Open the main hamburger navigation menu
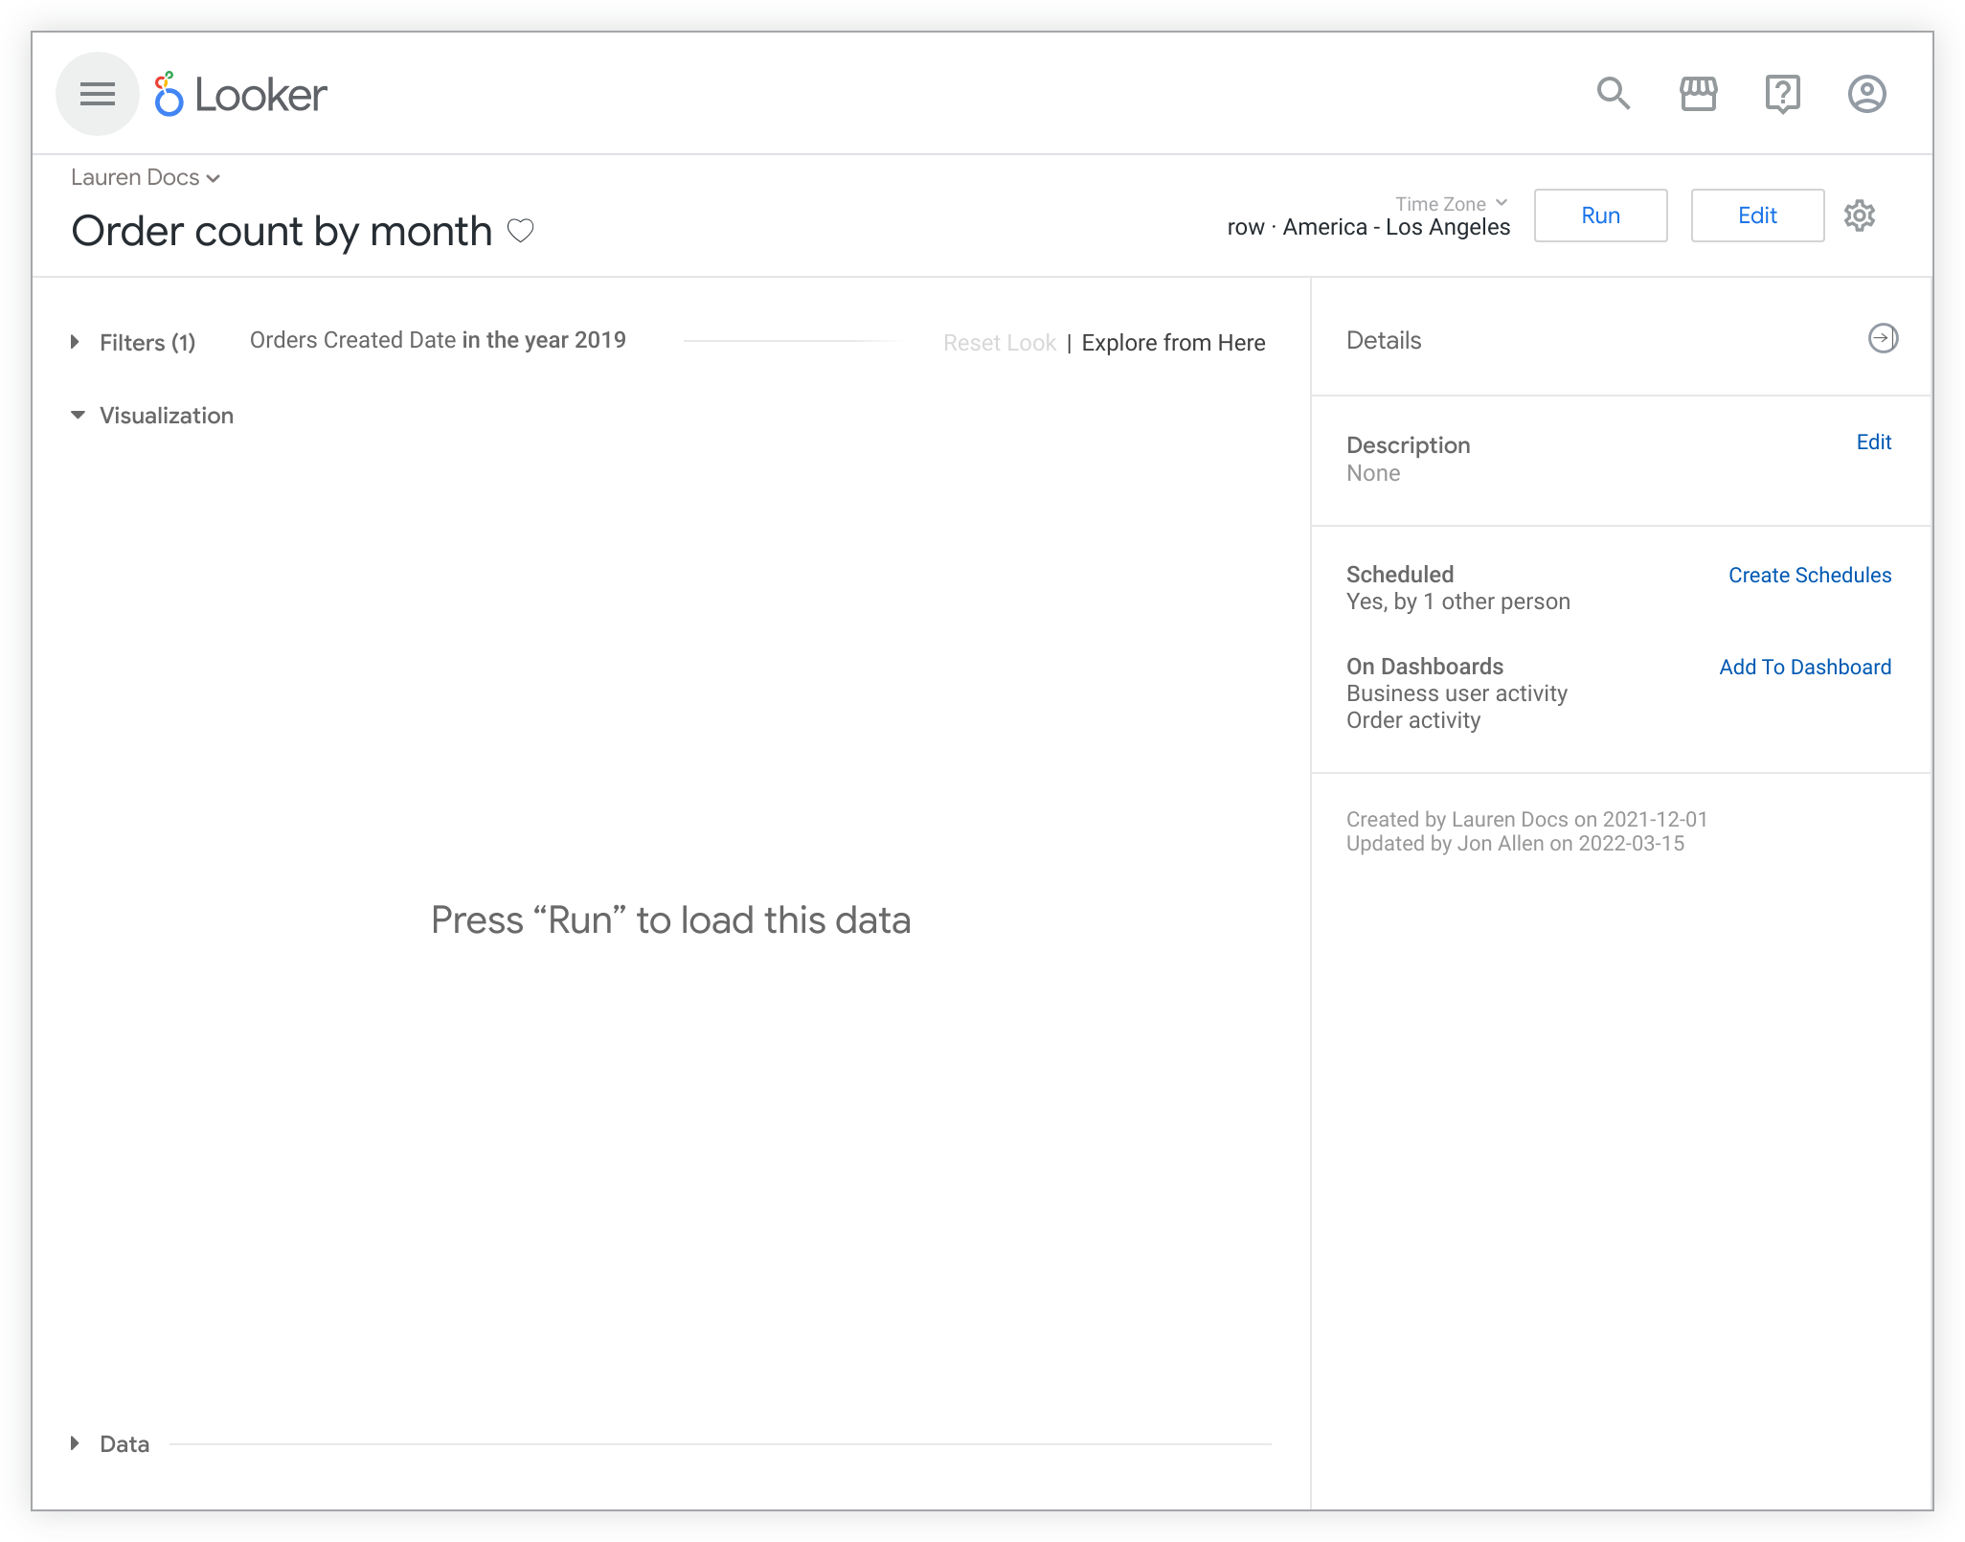This screenshot has height=1542, width=1965. [97, 94]
